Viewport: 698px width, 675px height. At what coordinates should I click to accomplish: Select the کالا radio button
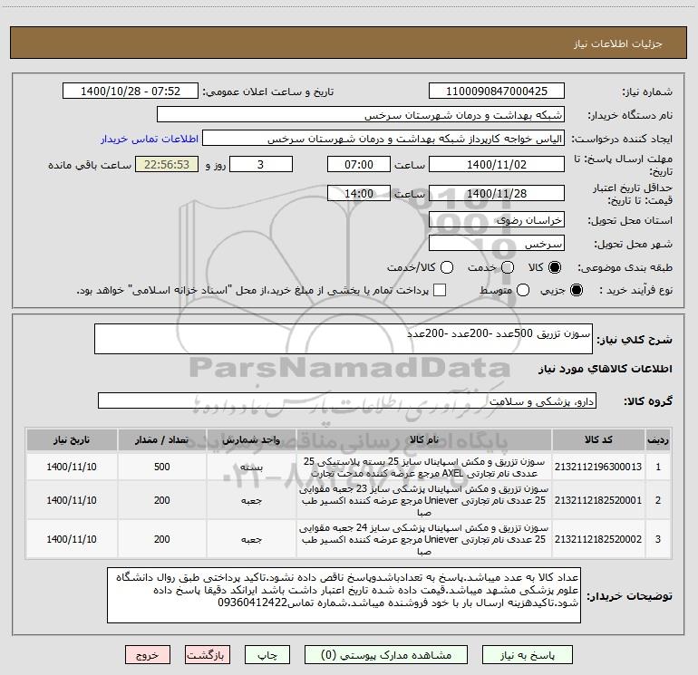[x=555, y=267]
